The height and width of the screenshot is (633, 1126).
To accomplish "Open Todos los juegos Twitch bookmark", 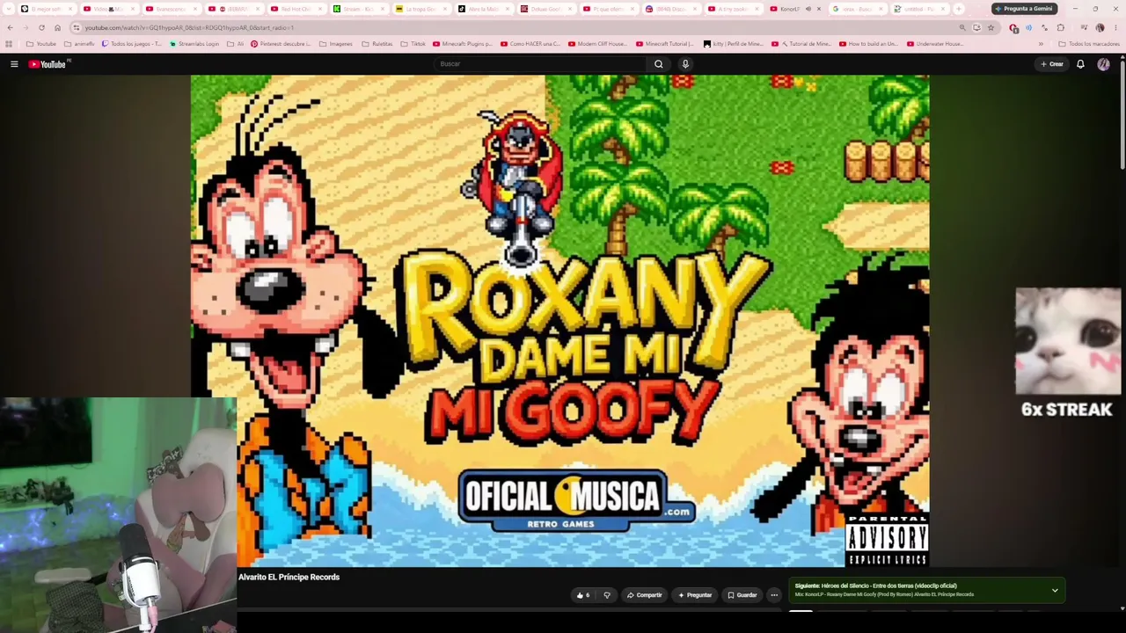I will 132,44.
